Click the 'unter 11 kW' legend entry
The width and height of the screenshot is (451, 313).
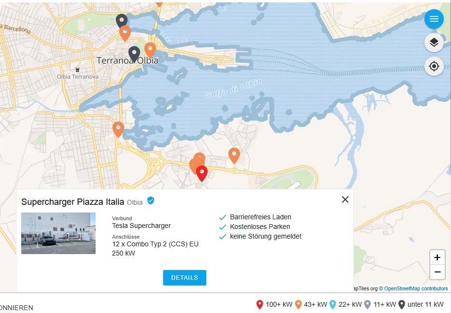click(421, 304)
